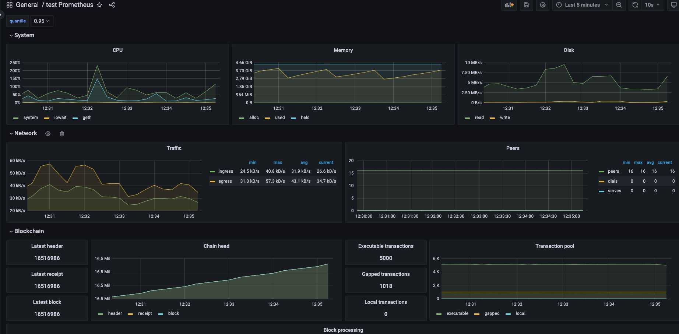Image resolution: width=679 pixels, height=334 pixels.
Task: Toggle the dials series in Peers legend
Action: tap(613, 181)
